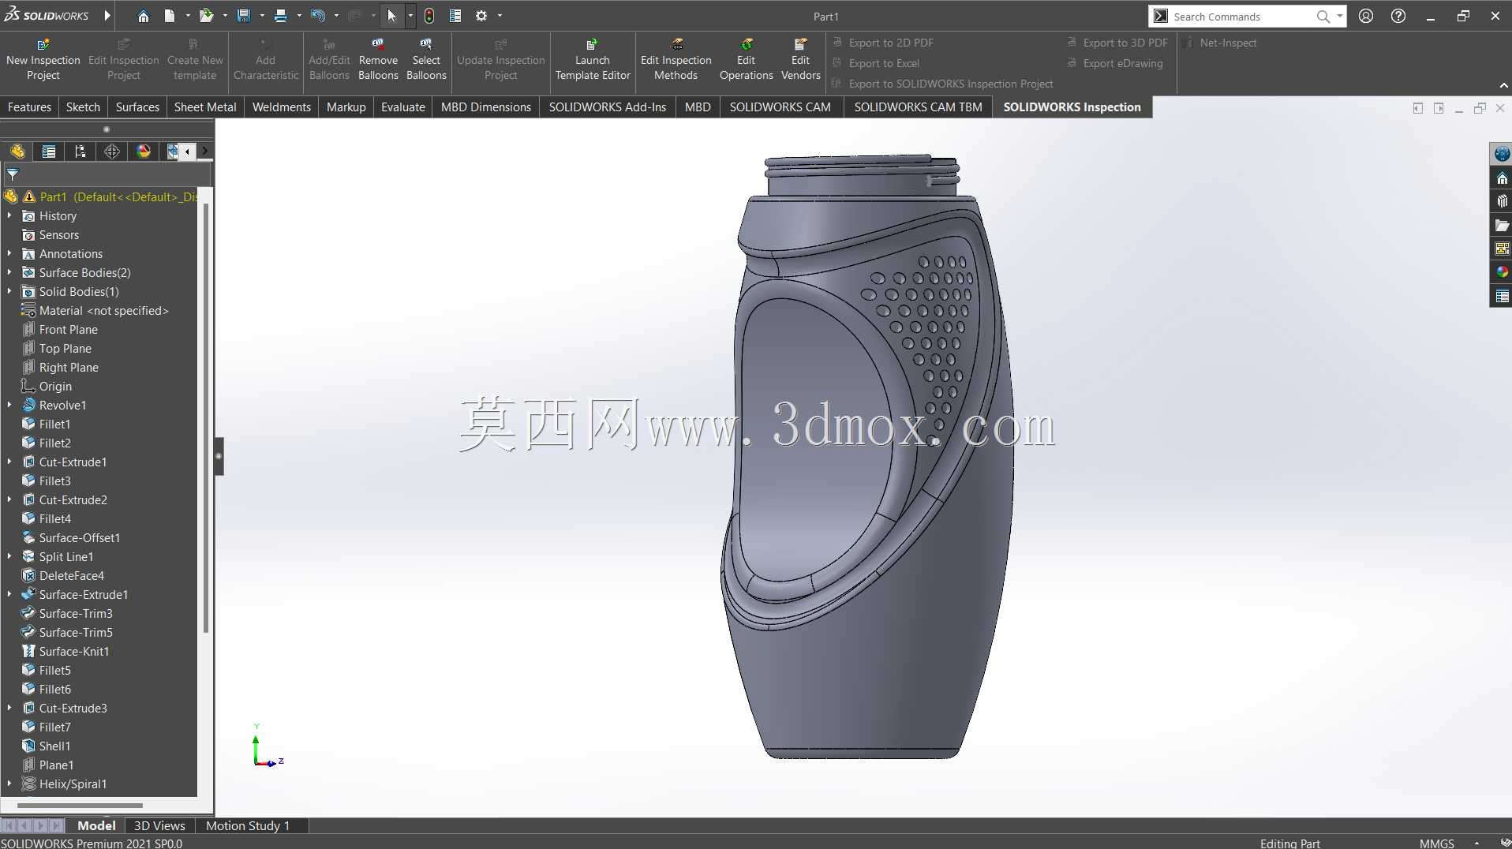Expand the Cut-Extrude1 feature

coord(9,462)
